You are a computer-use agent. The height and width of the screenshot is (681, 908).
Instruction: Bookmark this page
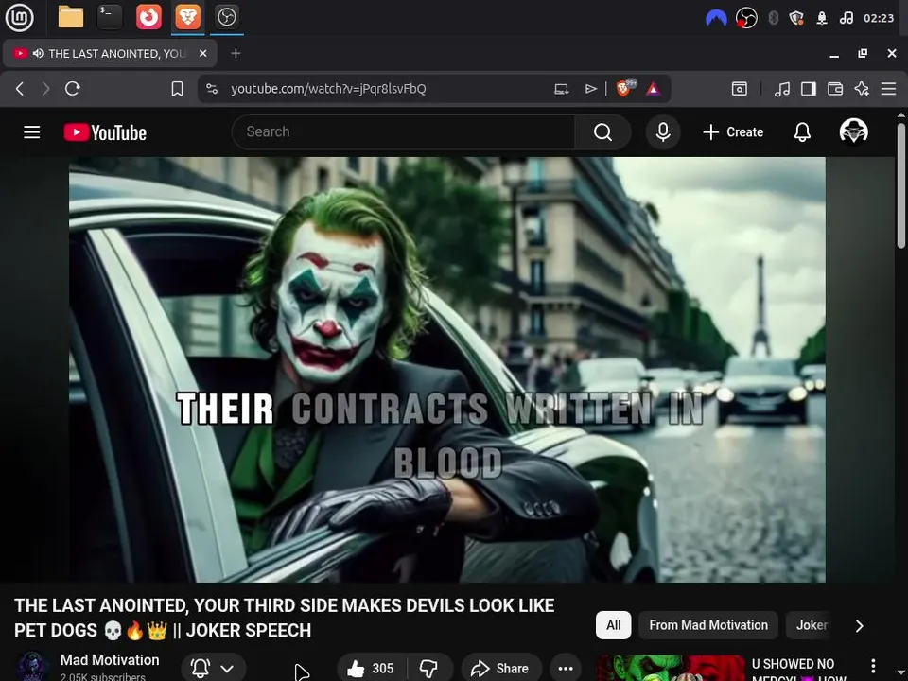click(x=177, y=89)
